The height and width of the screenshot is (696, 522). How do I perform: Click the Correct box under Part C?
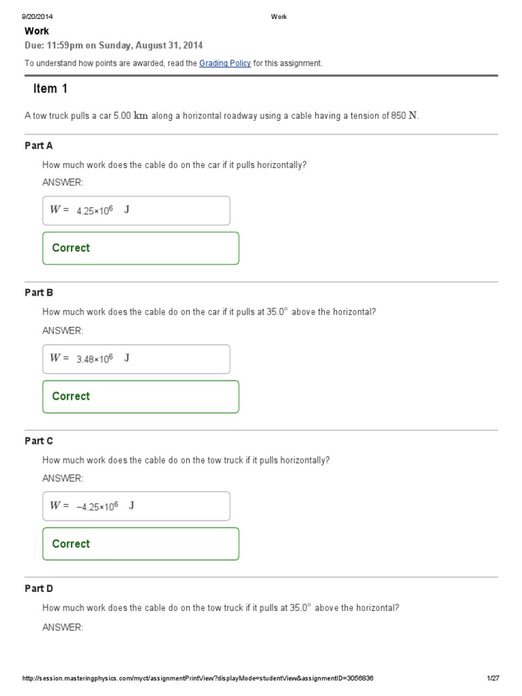(x=141, y=544)
